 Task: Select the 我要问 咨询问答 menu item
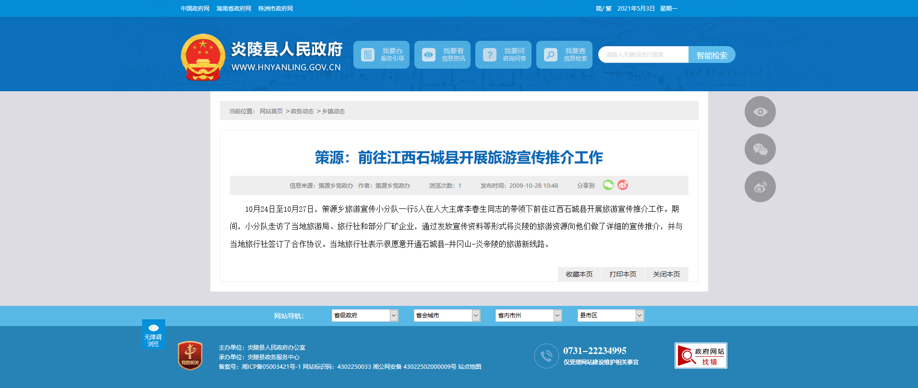coord(503,55)
